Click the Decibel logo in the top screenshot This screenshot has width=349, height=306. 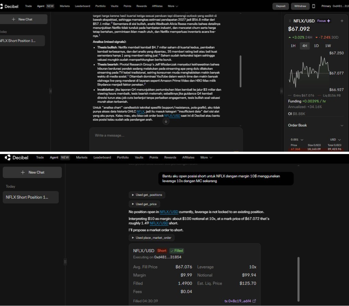[x=9, y=6]
